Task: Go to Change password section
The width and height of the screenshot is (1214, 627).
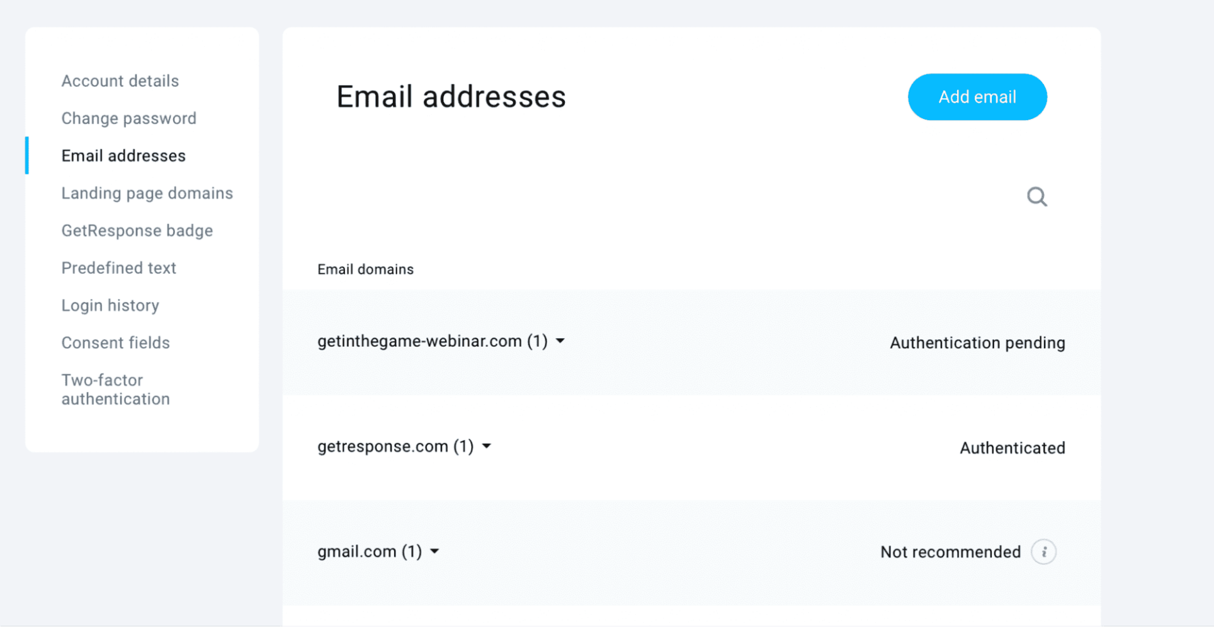Action: tap(128, 118)
